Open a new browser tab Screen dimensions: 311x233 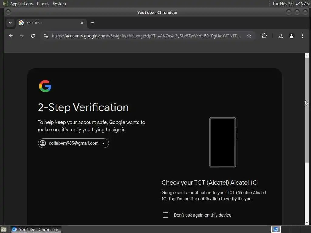click(93, 23)
